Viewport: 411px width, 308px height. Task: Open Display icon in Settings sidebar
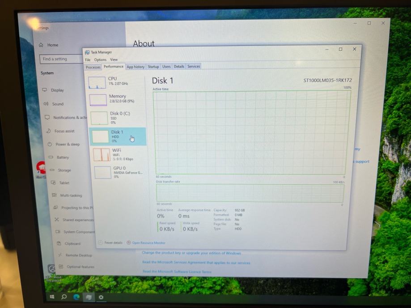click(45, 90)
